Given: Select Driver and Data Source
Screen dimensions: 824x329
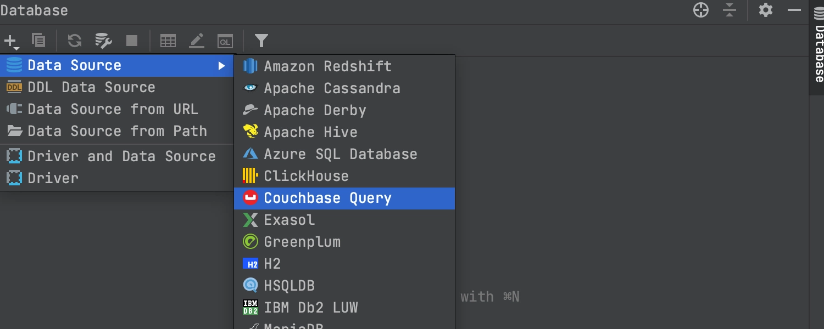Looking at the screenshot, I should (117, 156).
